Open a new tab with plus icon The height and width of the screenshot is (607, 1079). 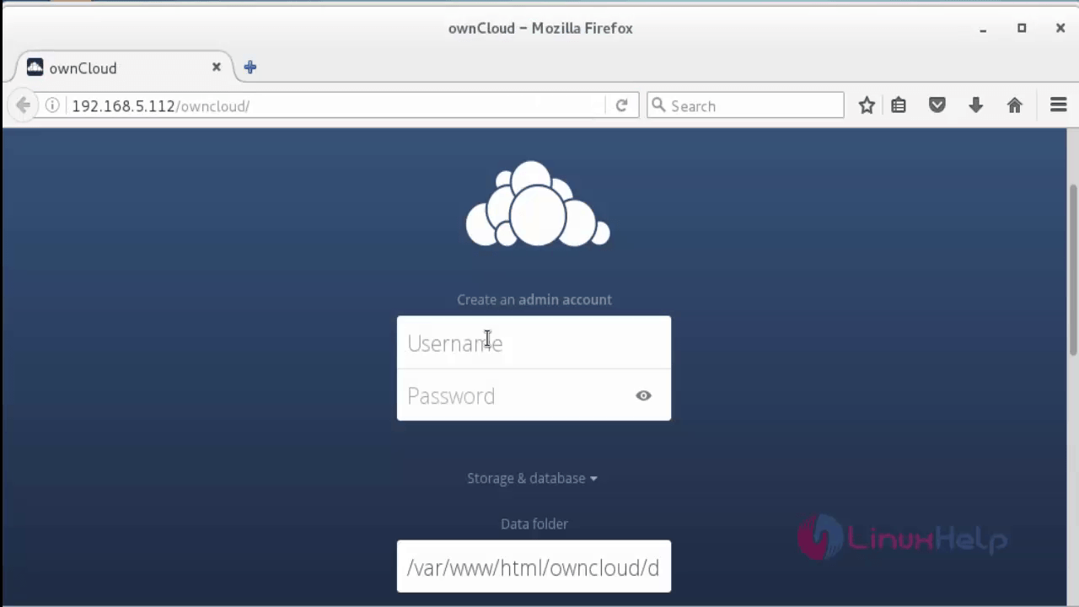[250, 67]
